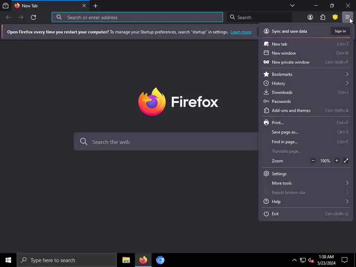The height and width of the screenshot is (267, 356).
Task: Open Add-ons and themes
Action: coord(306,111)
